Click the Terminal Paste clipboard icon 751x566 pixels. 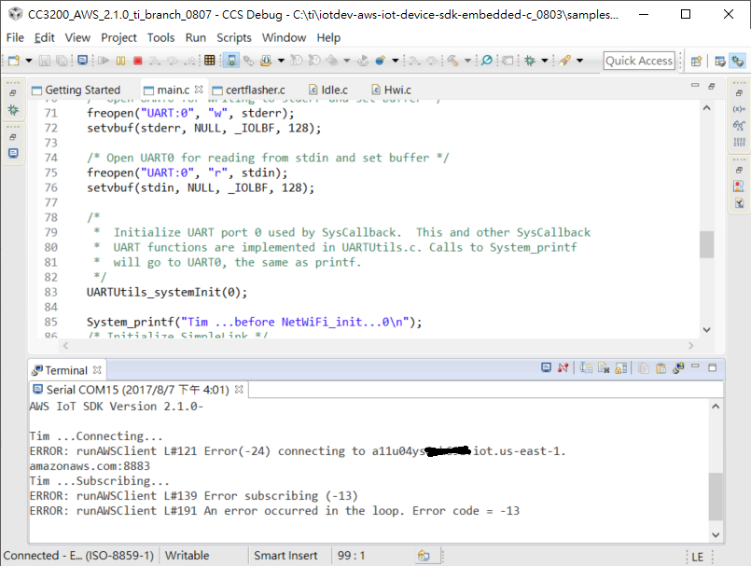tap(661, 367)
